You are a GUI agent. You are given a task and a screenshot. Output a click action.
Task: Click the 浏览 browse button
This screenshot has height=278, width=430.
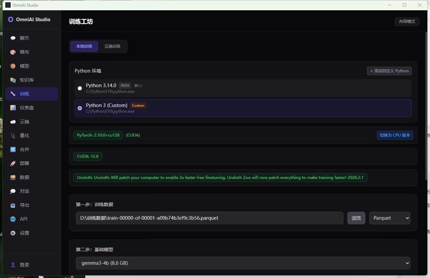pyautogui.click(x=356, y=218)
